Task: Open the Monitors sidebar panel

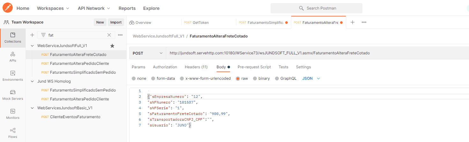Action: pyautogui.click(x=13, y=114)
